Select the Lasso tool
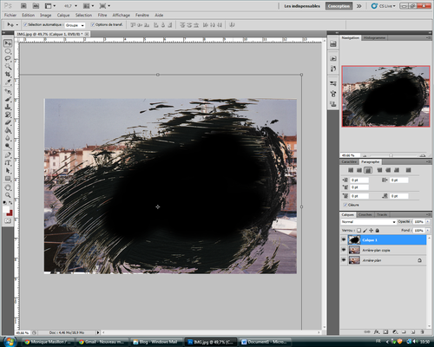 [x=8, y=59]
